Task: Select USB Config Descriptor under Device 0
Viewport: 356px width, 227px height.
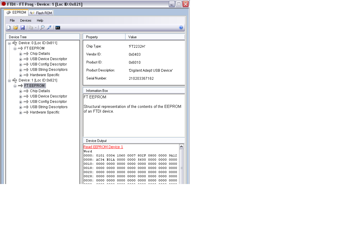Action: click(48, 64)
